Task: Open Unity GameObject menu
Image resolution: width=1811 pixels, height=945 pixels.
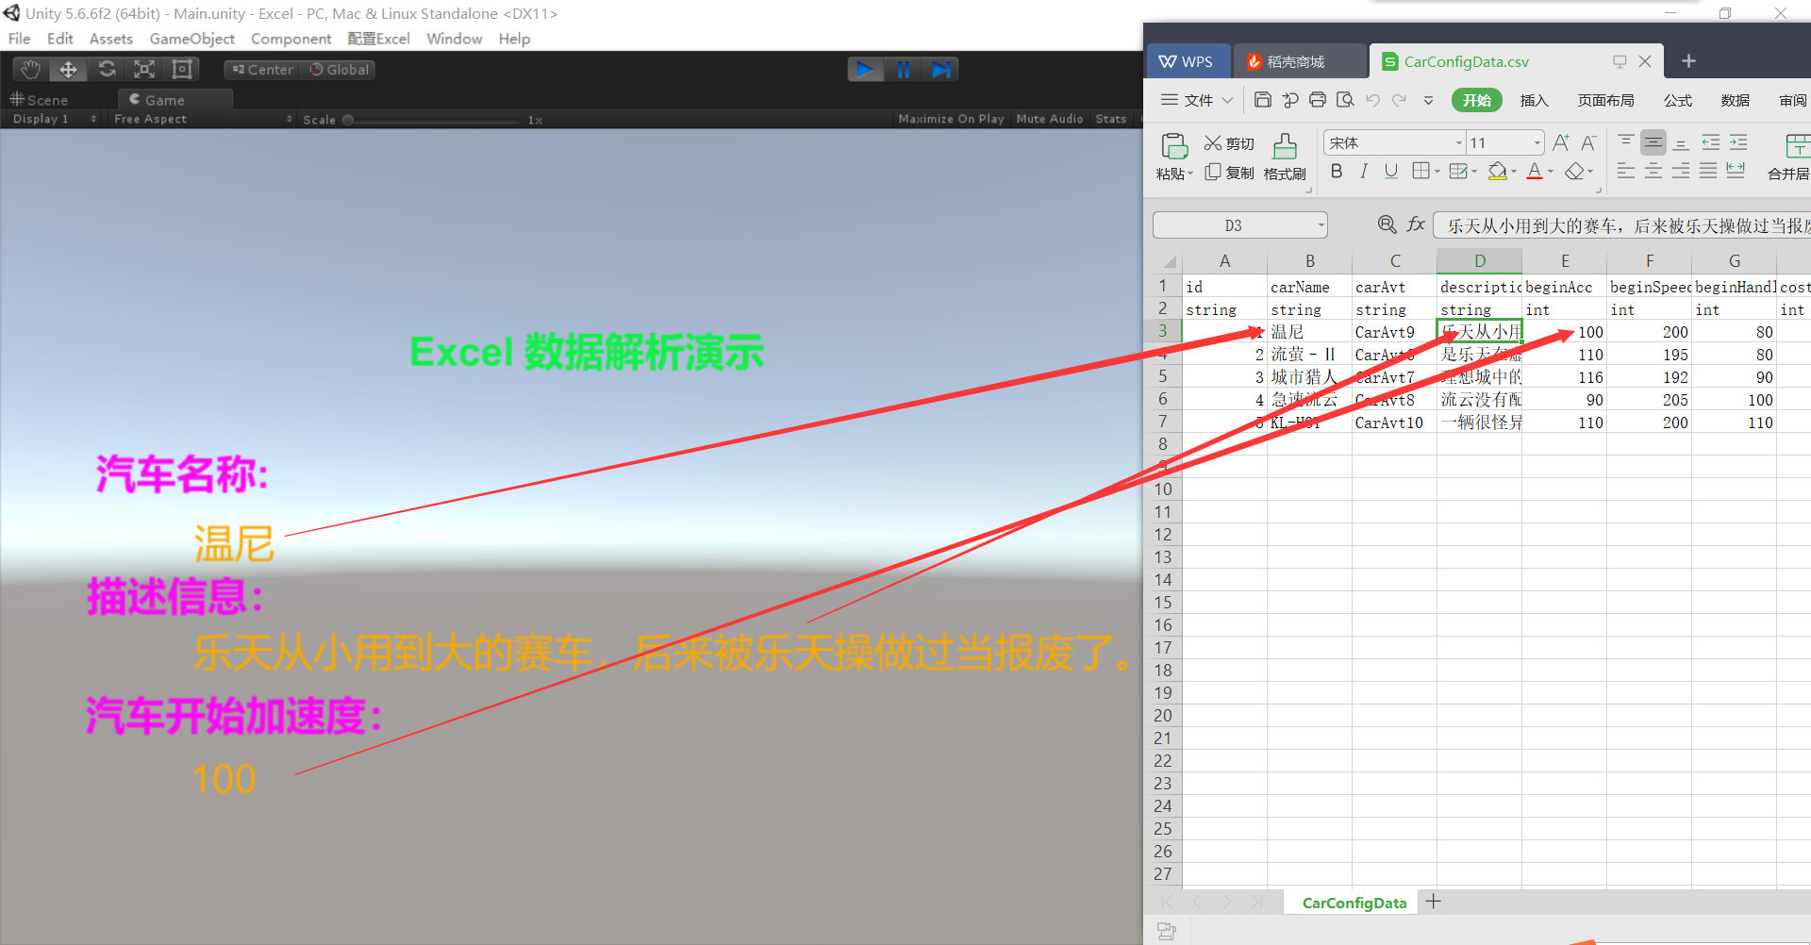Action: 192,39
